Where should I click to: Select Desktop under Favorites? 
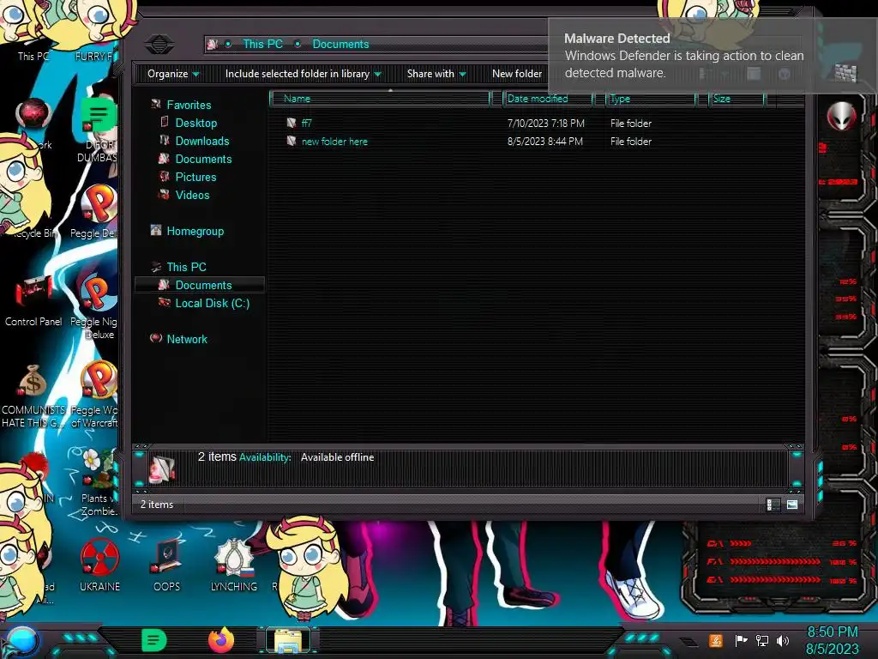coord(196,123)
